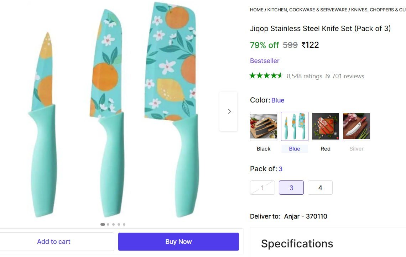Click the next image arrow
The height and width of the screenshot is (257, 406).
[229, 111]
